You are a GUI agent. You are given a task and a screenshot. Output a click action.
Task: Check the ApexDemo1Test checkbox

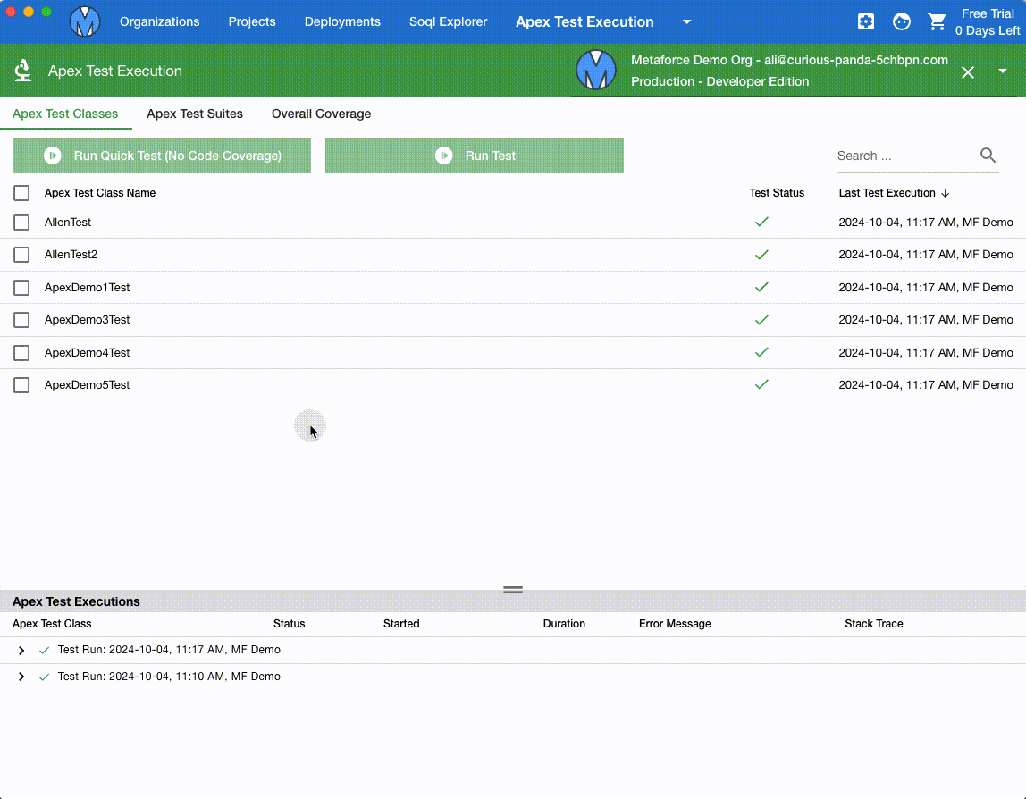click(x=21, y=287)
